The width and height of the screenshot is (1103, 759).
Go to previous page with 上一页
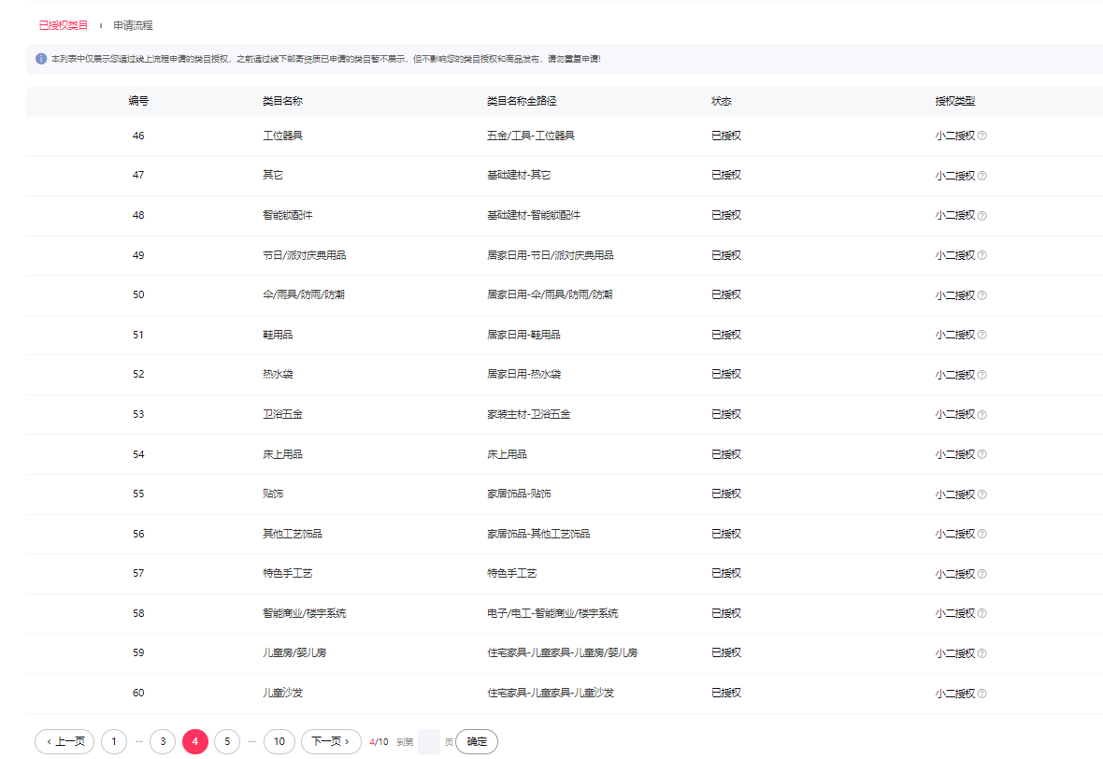coord(64,741)
